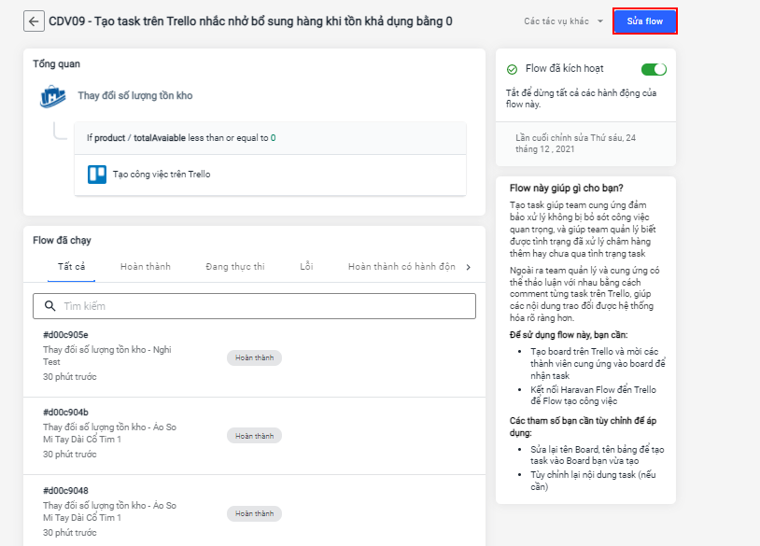This screenshot has width=760, height=546.
Task: Click the Trello icon in flow overview
Action: 97,174
